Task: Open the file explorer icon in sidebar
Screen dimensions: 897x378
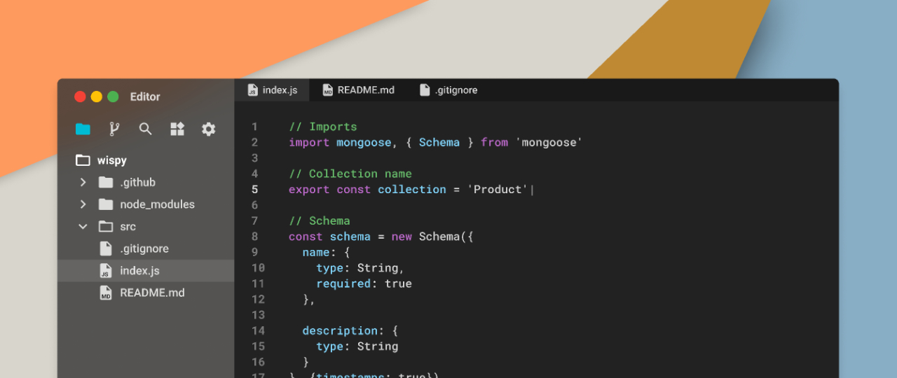Action: [83, 129]
